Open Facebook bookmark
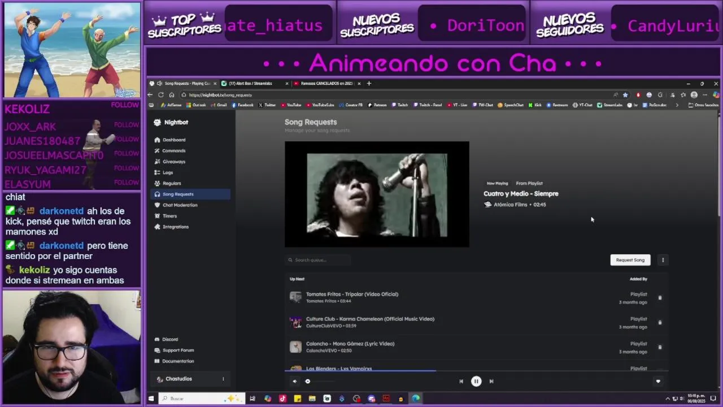The height and width of the screenshot is (407, 723). [242, 105]
